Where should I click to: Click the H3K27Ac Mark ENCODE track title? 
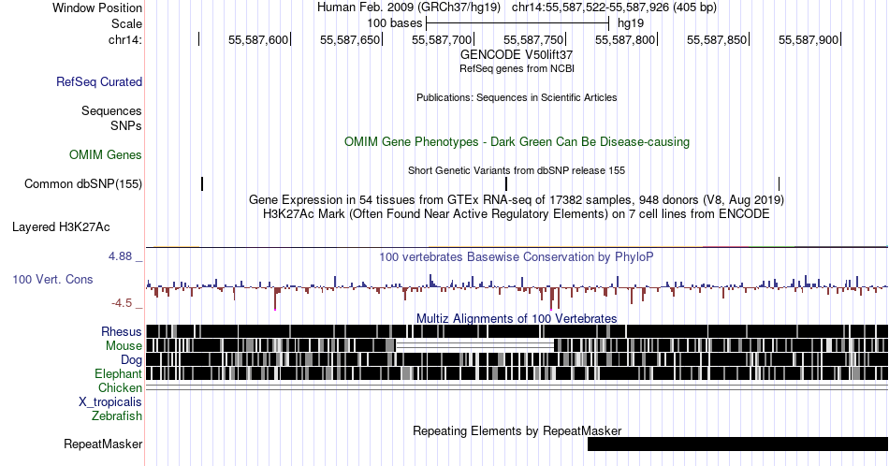[517, 213]
